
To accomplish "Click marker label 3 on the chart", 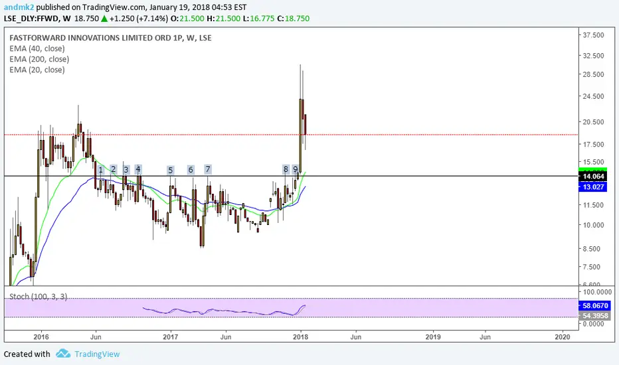I will click(x=126, y=170).
